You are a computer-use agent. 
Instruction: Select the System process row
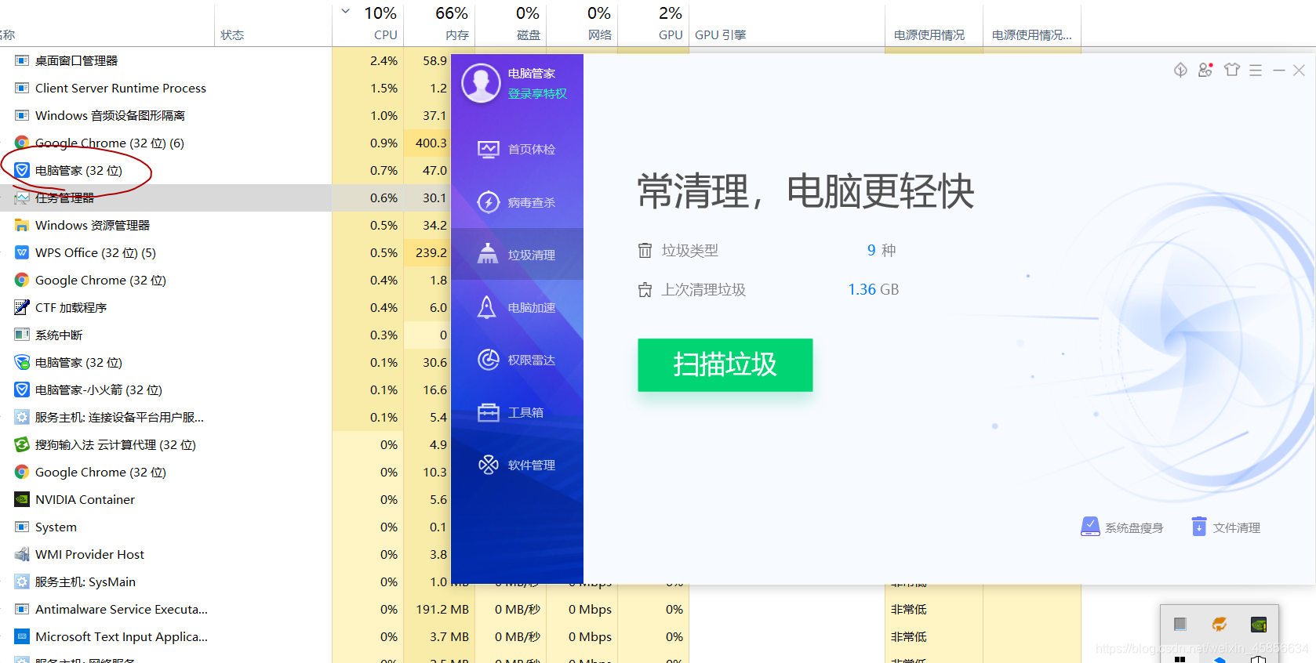click(165, 527)
